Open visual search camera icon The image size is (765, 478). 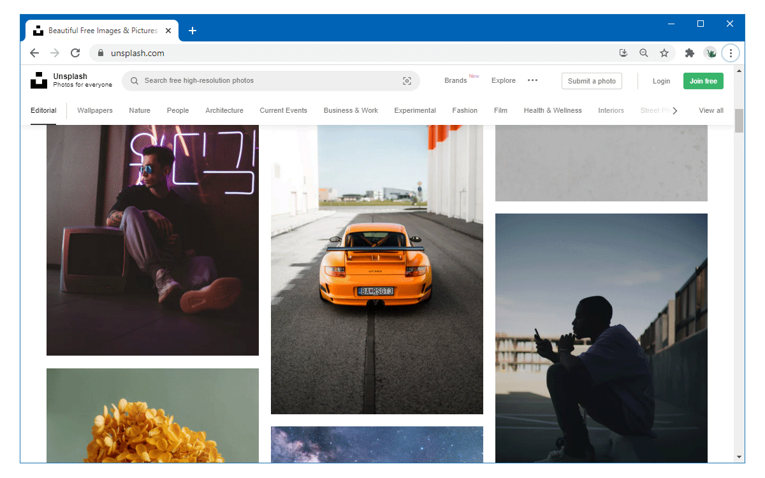click(407, 81)
